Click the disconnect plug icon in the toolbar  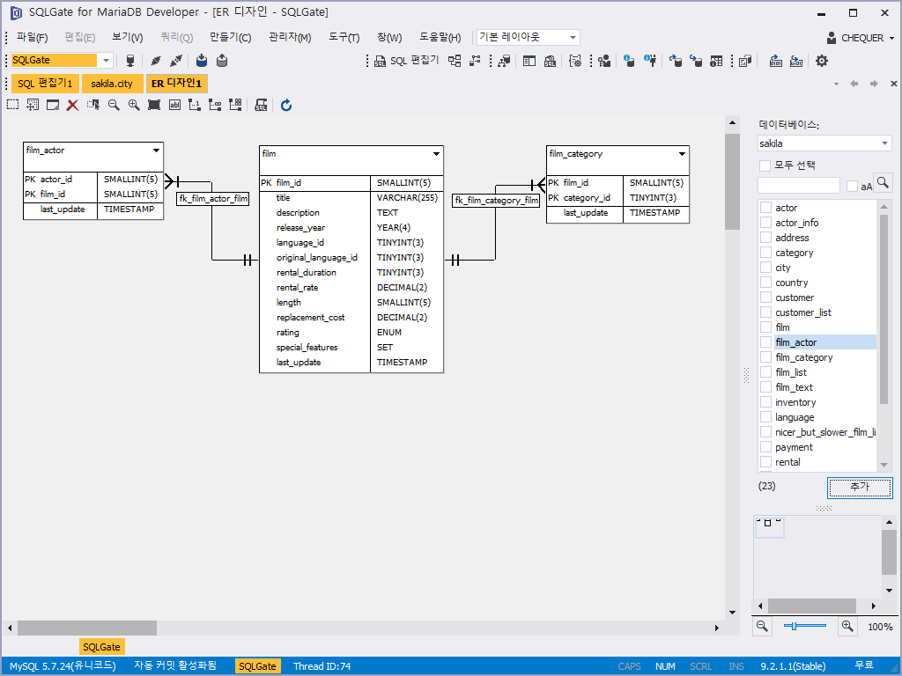click(176, 61)
